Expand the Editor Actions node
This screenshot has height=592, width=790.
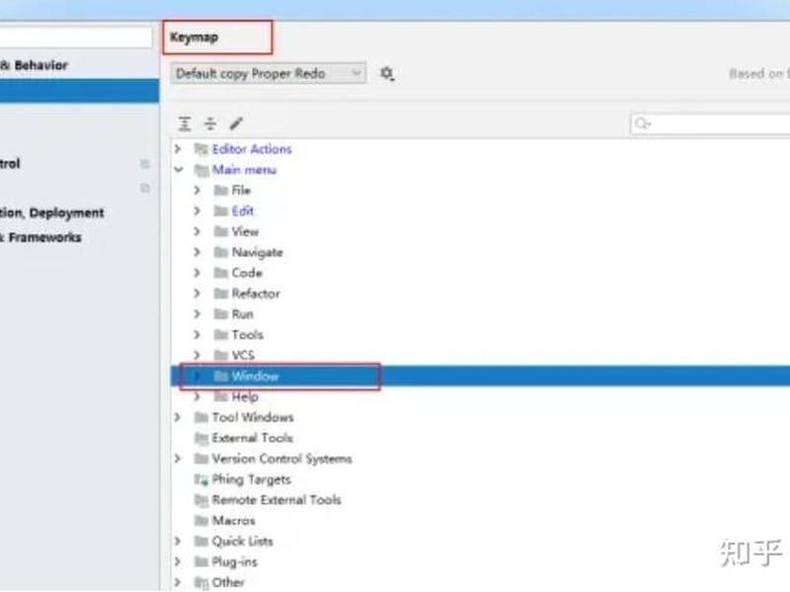pos(178,149)
